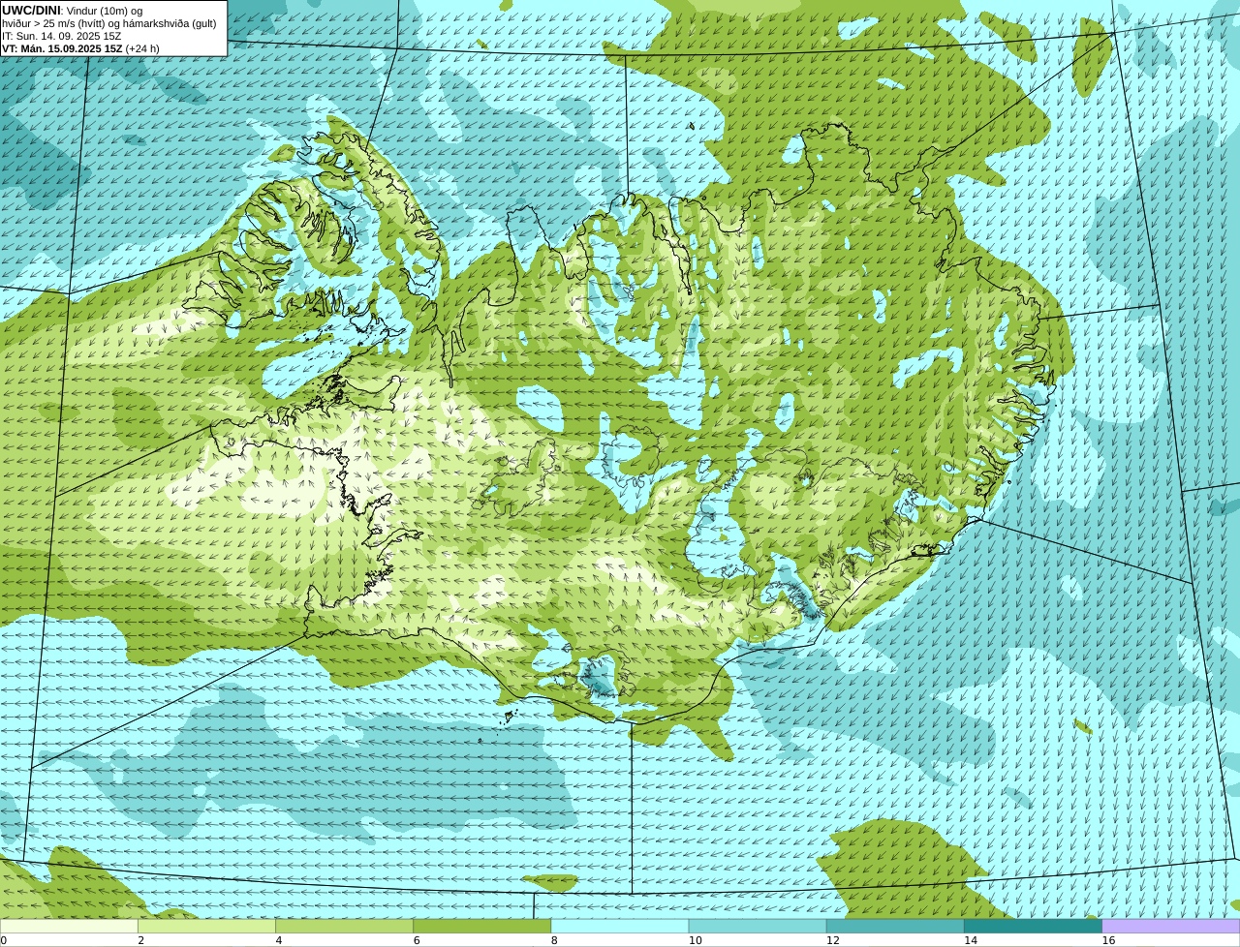Screen dimensions: 1240x947
Task: Click the light green 2–4 m/s legend swatch
Action: pyautogui.click(x=206, y=927)
